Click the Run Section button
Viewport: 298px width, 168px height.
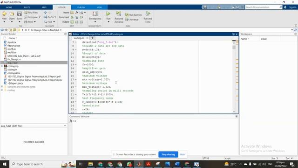[134, 14]
